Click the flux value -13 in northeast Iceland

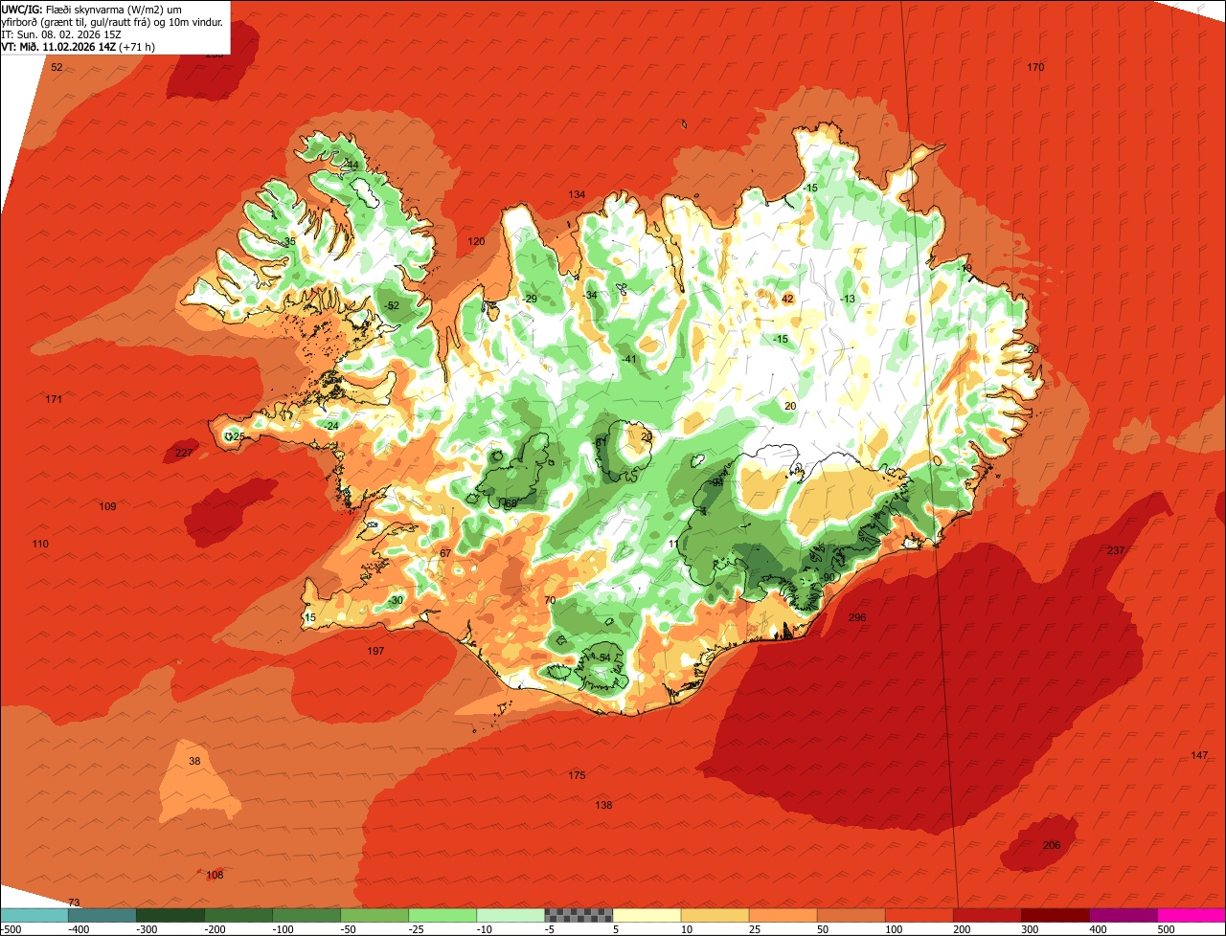[847, 299]
